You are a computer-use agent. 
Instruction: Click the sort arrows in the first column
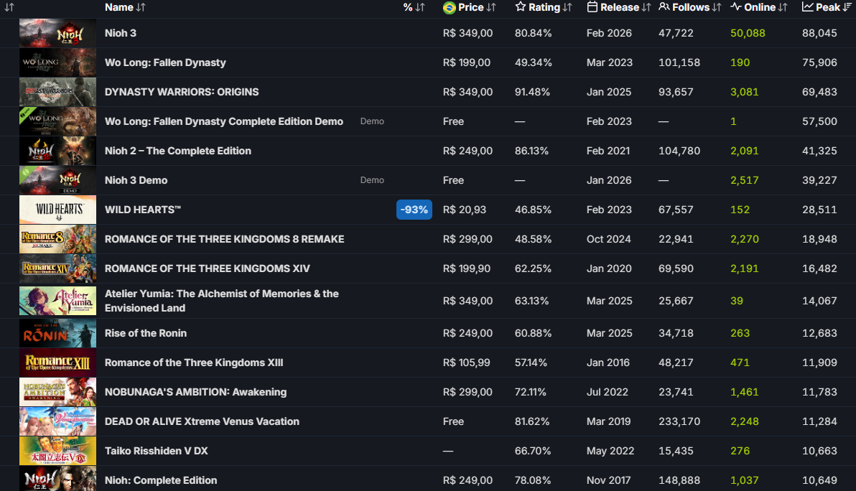9,7
